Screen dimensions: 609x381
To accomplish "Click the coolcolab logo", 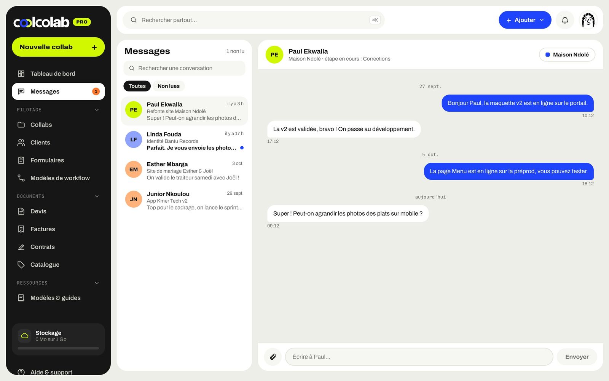I will [41, 22].
